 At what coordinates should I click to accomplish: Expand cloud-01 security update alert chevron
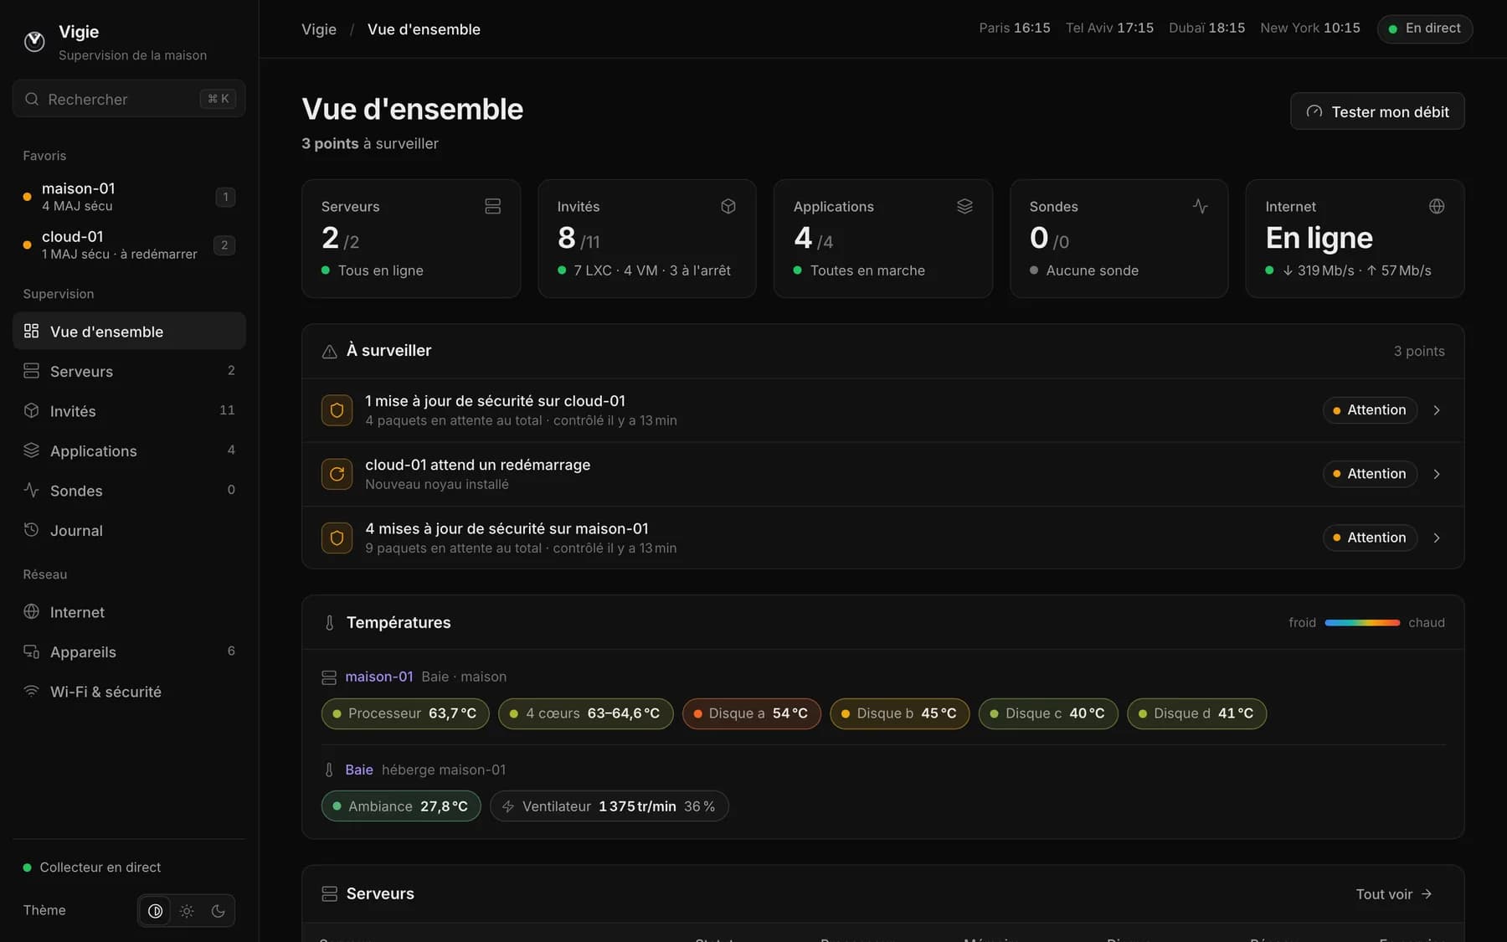coord(1437,410)
